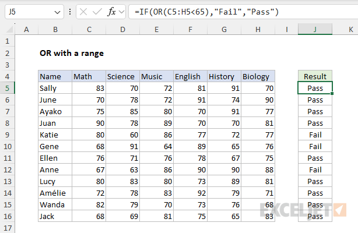Select row 17 header
This screenshot has width=358, height=233.
coord(8,228)
